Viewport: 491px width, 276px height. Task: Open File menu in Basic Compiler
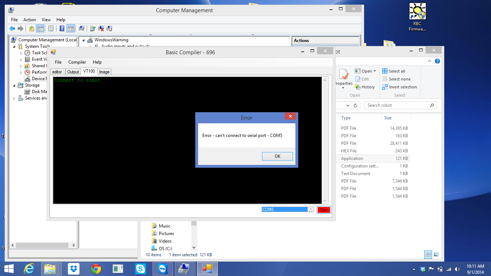point(58,62)
